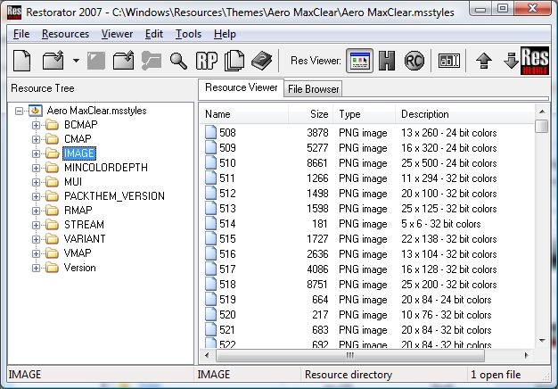Click the Open file toolbar icon
The height and width of the screenshot is (389, 558).
tap(53, 61)
